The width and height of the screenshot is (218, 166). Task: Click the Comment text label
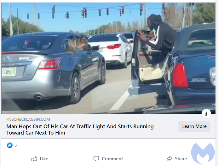pyautogui.click(x=112, y=159)
